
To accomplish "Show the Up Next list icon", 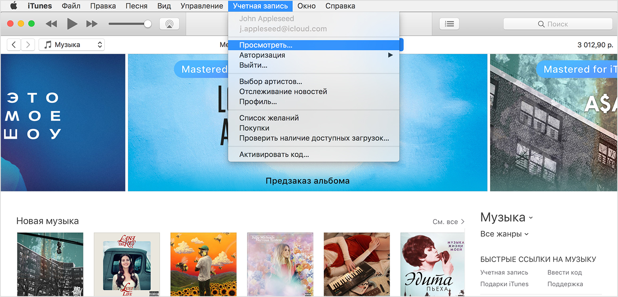I will click(x=449, y=24).
